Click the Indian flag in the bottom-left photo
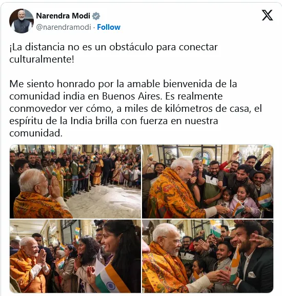Screen dimensions: 282x296 point(110,280)
